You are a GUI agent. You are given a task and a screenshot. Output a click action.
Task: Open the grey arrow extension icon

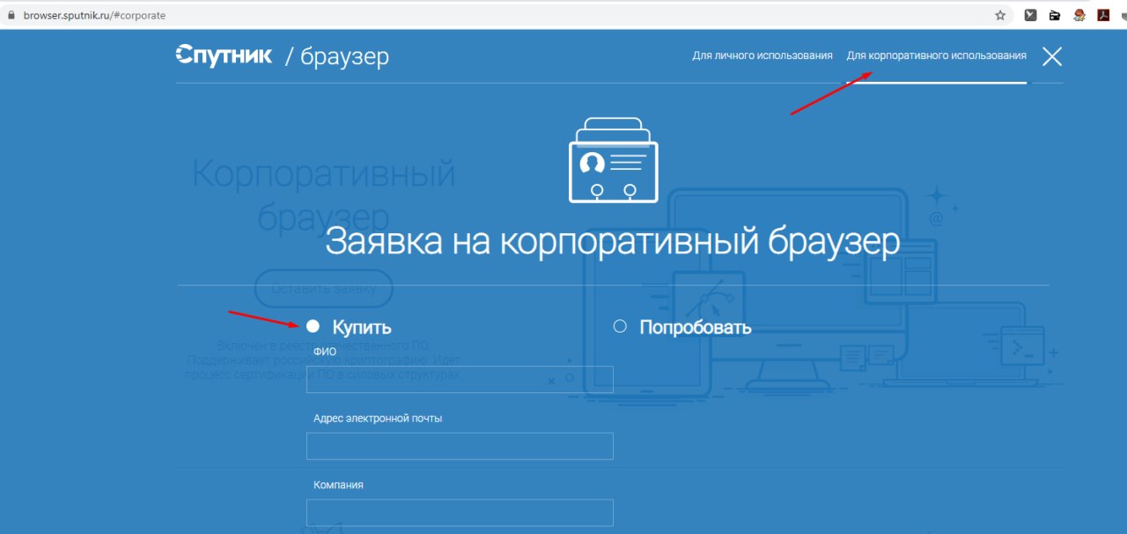1029,15
